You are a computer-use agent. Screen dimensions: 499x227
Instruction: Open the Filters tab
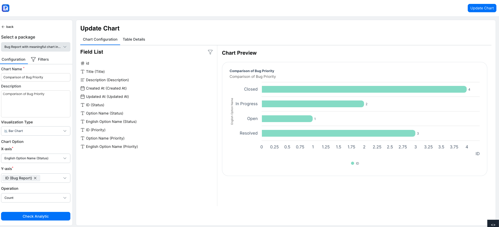tap(40, 59)
